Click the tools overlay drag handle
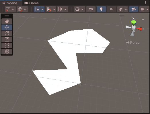 (x=7, y=16)
